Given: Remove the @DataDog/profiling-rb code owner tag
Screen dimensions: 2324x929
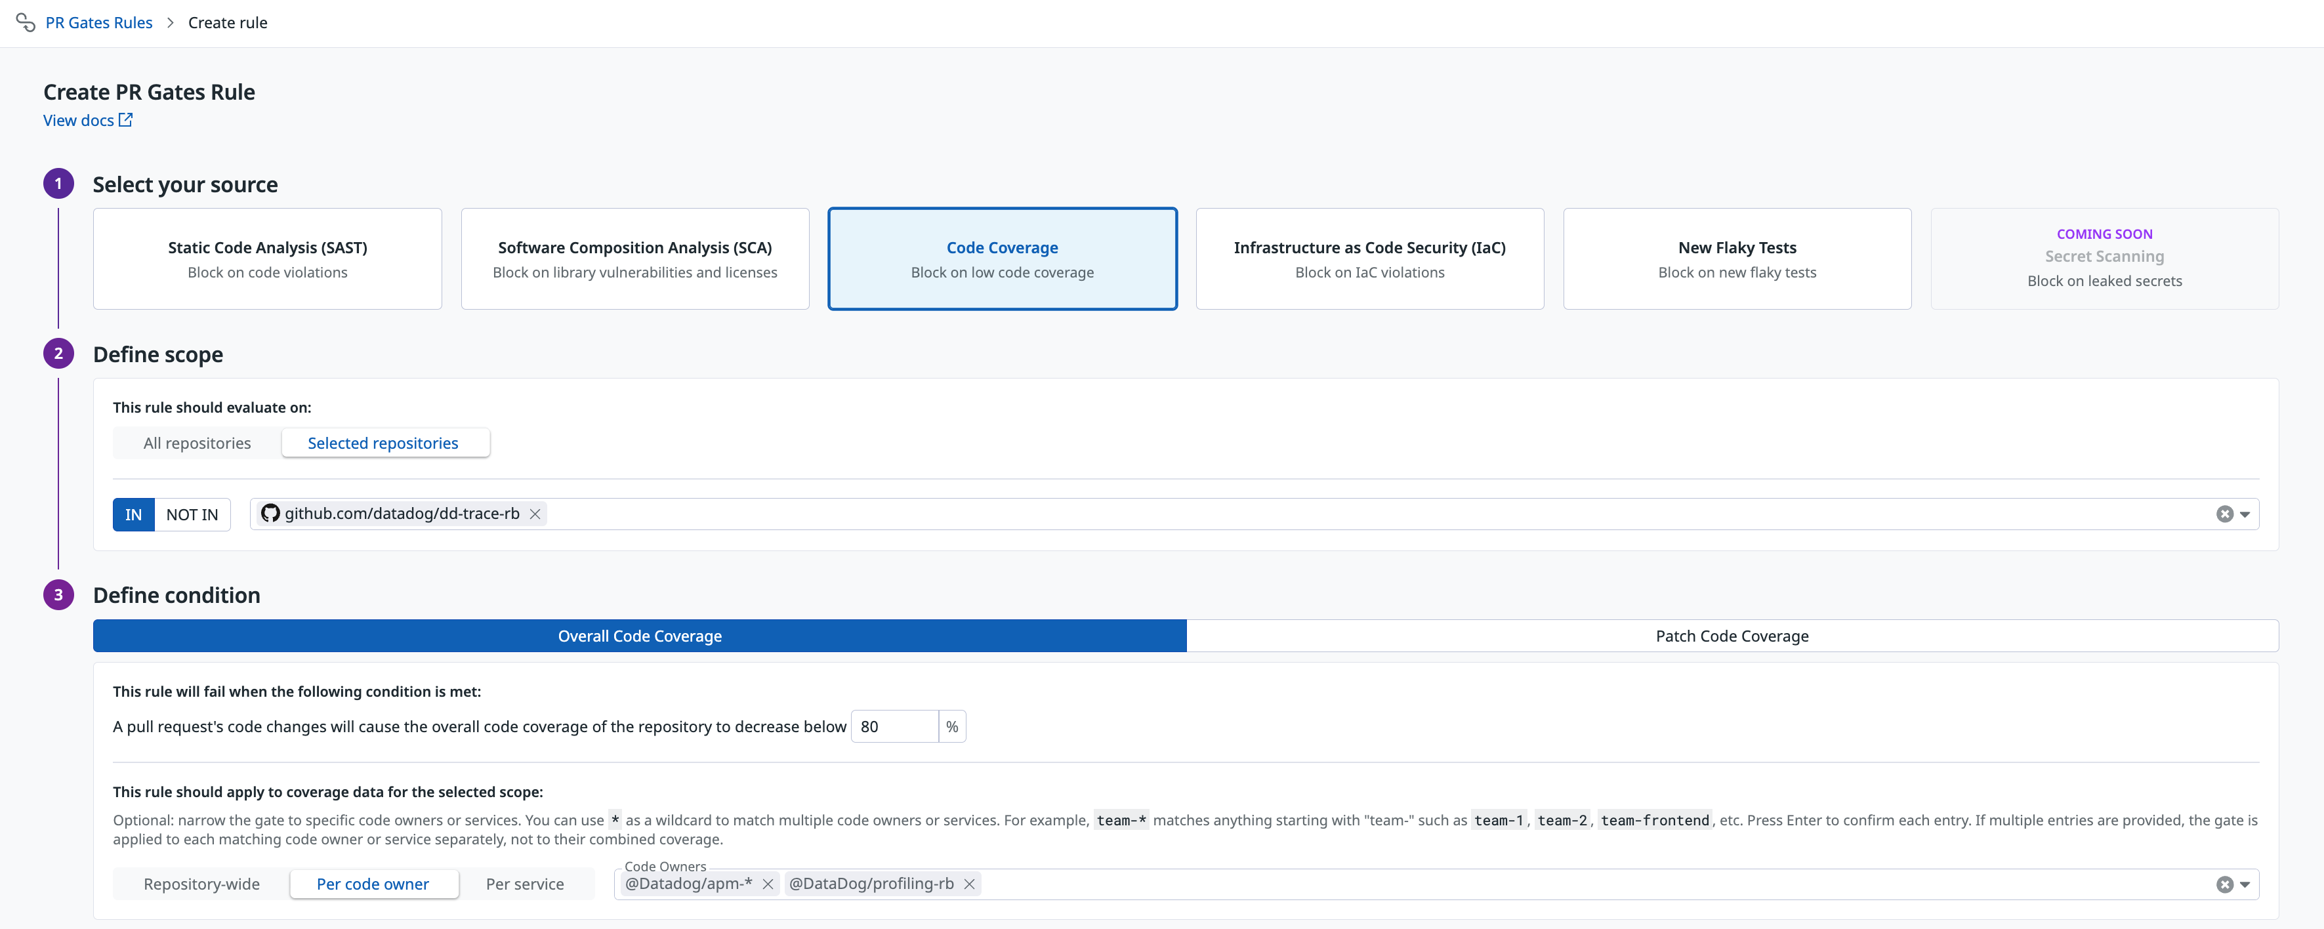Looking at the screenshot, I should pos(969,884).
